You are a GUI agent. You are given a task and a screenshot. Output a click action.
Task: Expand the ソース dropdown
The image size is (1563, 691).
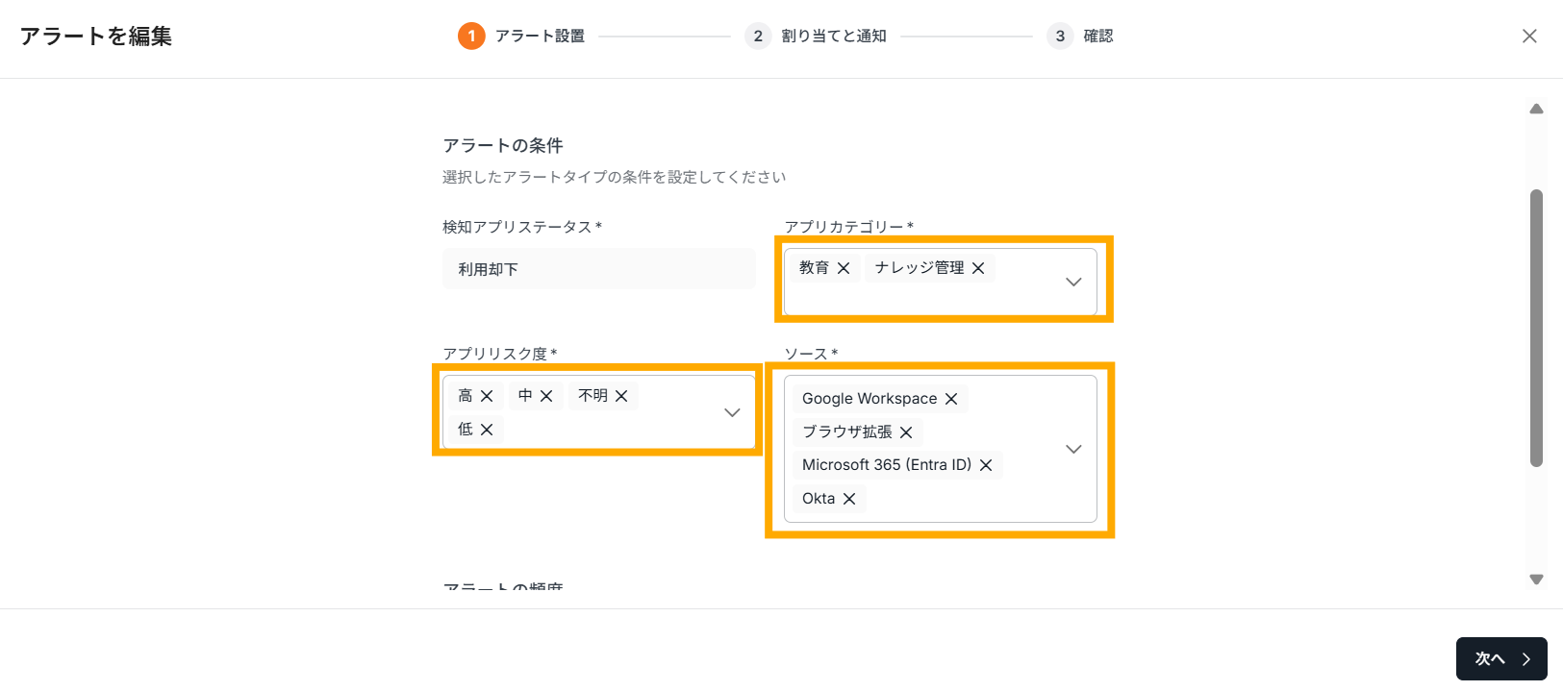[1073, 449]
